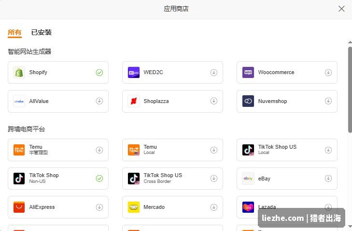The image size is (352, 231).
Task: Install Shoplazza via download icon
Action: [x=214, y=101]
